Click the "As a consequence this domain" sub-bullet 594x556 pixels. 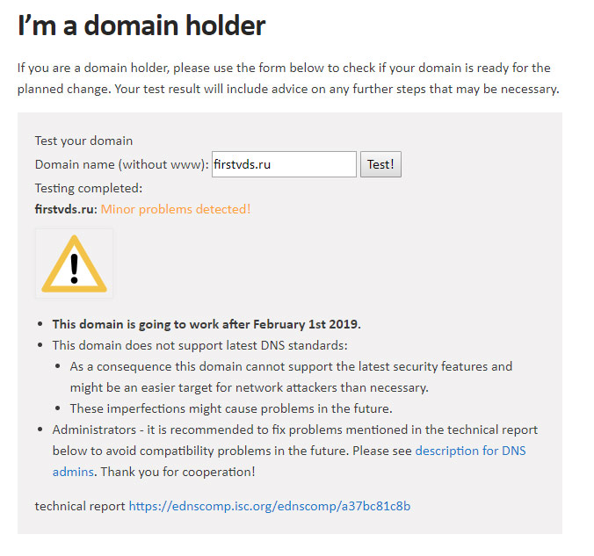(x=291, y=377)
